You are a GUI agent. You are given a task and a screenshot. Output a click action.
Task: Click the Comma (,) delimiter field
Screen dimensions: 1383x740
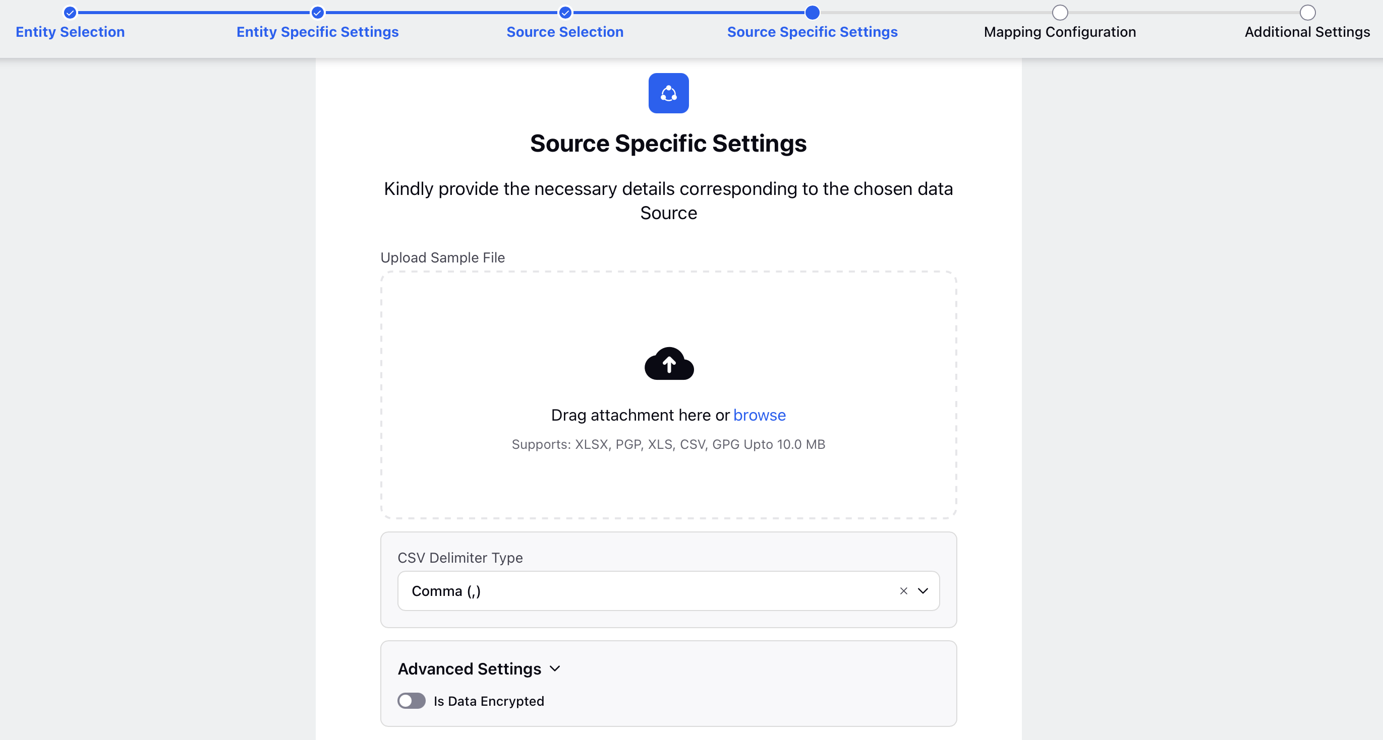click(668, 591)
